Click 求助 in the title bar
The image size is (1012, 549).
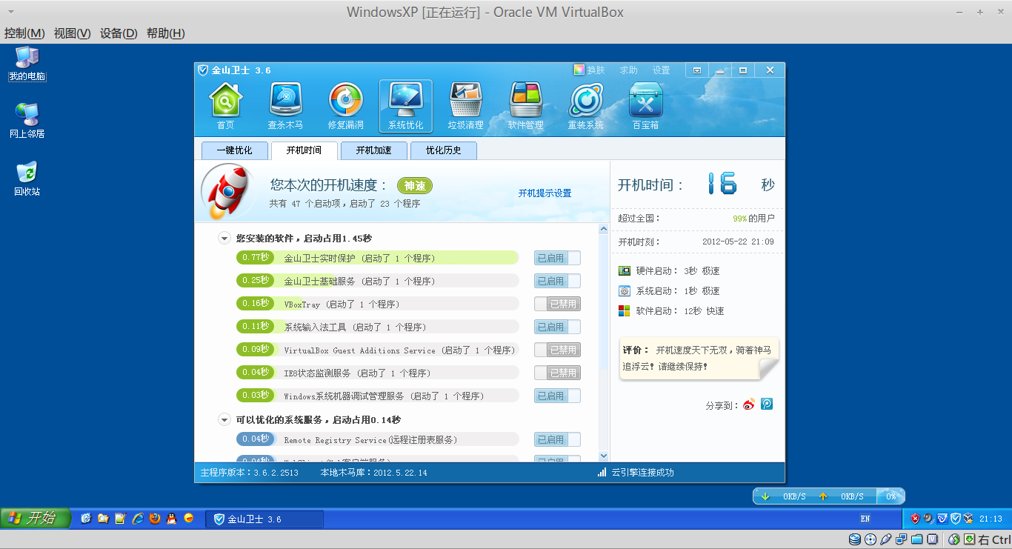tap(628, 70)
